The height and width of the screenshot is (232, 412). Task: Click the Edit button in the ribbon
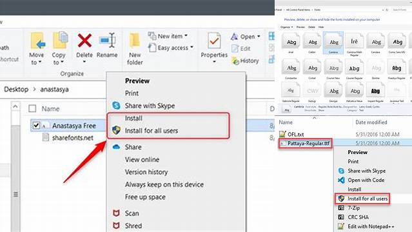pyautogui.click(x=241, y=48)
